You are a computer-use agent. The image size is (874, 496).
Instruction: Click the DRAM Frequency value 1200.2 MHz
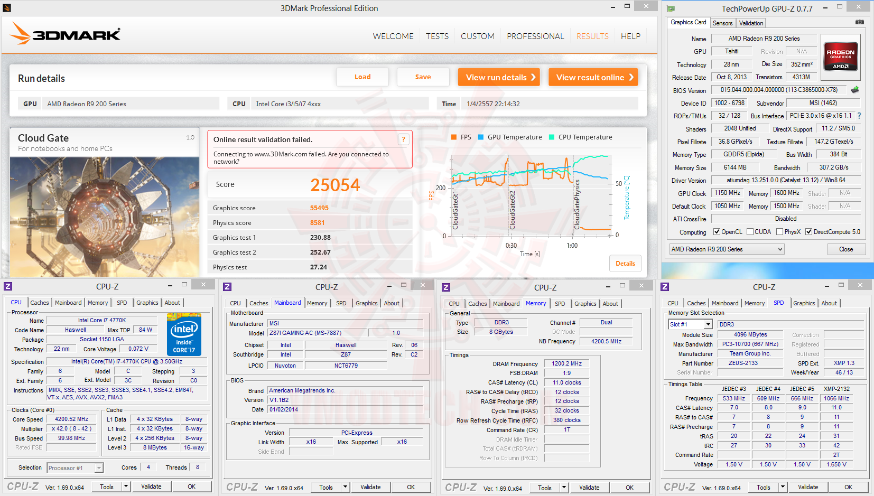tap(566, 363)
